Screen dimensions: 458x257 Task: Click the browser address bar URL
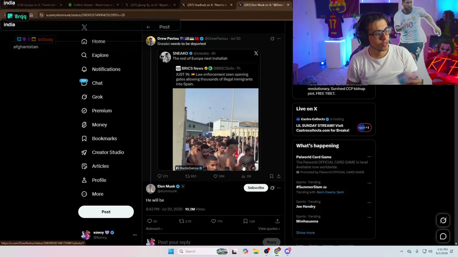pyautogui.click(x=86, y=15)
